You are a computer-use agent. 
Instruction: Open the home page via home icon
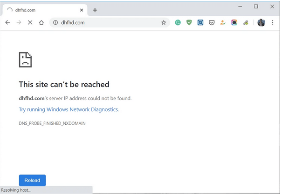click(x=41, y=22)
